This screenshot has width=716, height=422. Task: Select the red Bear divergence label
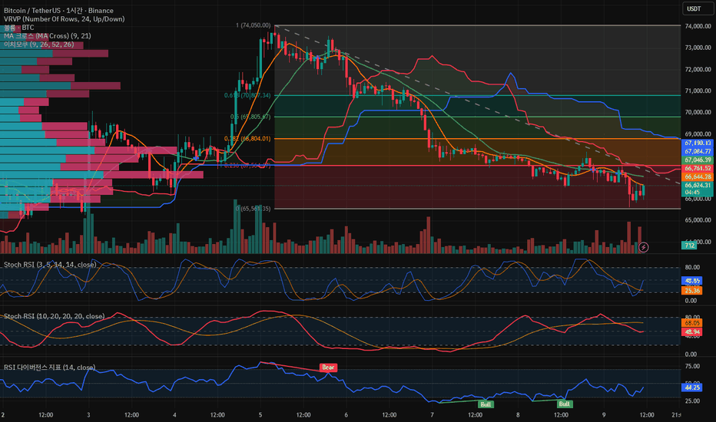(328, 368)
